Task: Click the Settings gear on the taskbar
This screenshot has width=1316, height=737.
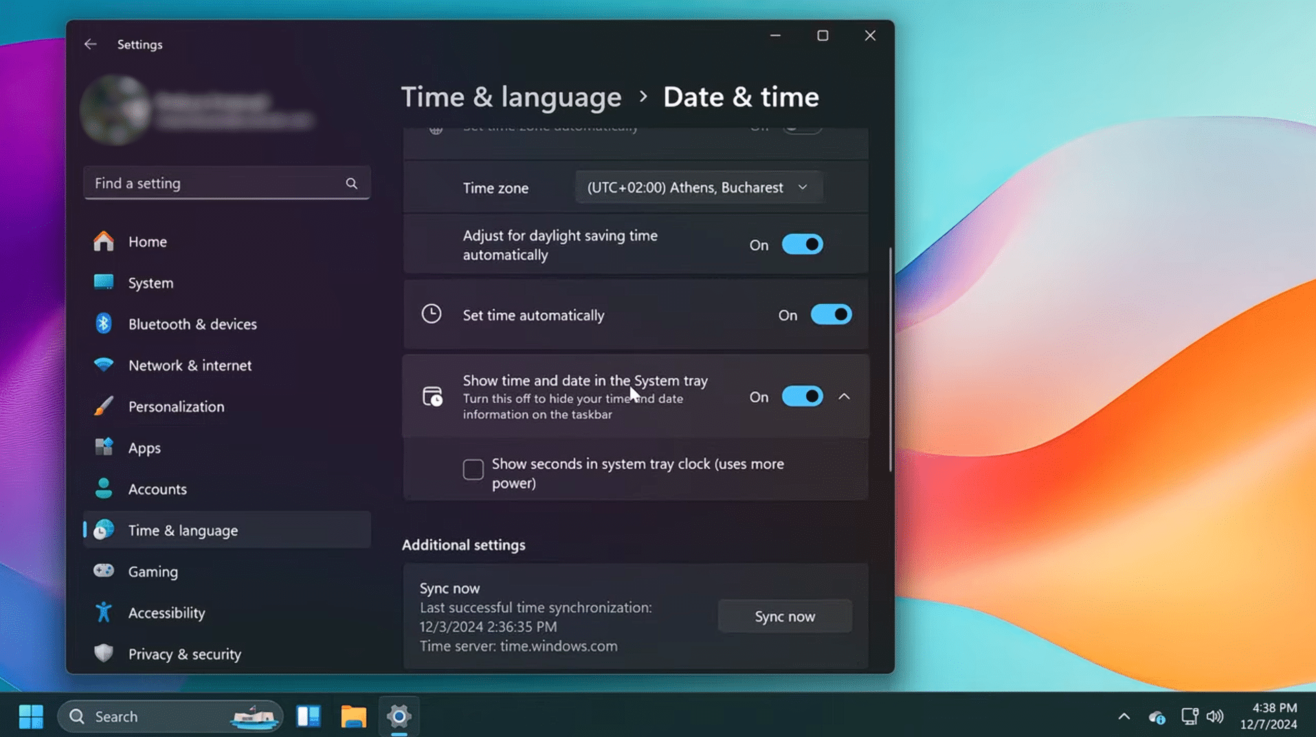Action: tap(399, 716)
